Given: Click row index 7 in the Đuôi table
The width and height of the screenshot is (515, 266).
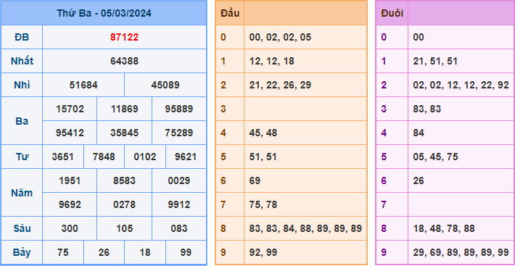Looking at the screenshot, I should click(x=384, y=204).
